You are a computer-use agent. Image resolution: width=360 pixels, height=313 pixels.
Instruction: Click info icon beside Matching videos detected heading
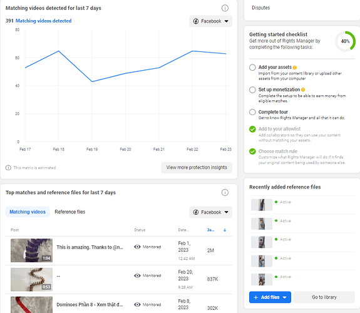pos(225,8)
